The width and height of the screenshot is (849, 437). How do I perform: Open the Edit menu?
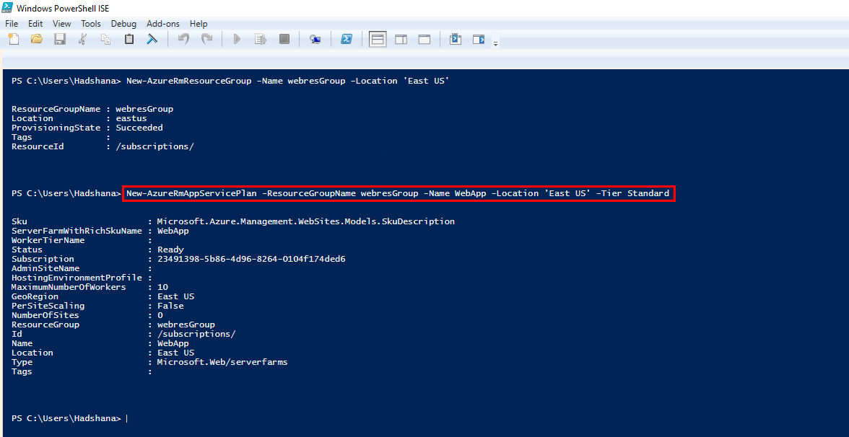(x=35, y=24)
